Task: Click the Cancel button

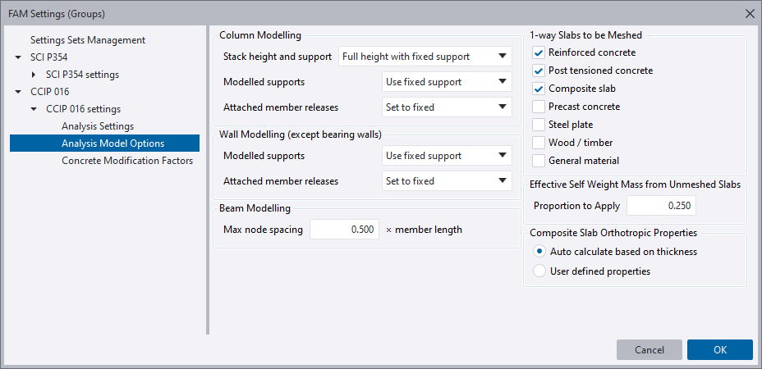Action: point(650,350)
